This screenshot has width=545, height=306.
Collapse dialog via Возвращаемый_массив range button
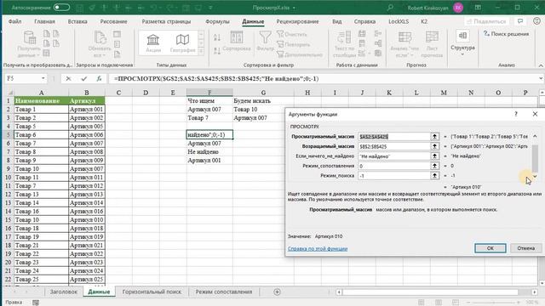pyautogui.click(x=434, y=146)
